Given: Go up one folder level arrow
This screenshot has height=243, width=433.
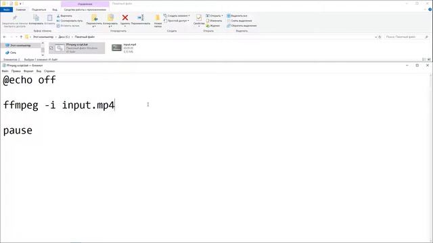Looking at the screenshot, I should pos(21,37).
